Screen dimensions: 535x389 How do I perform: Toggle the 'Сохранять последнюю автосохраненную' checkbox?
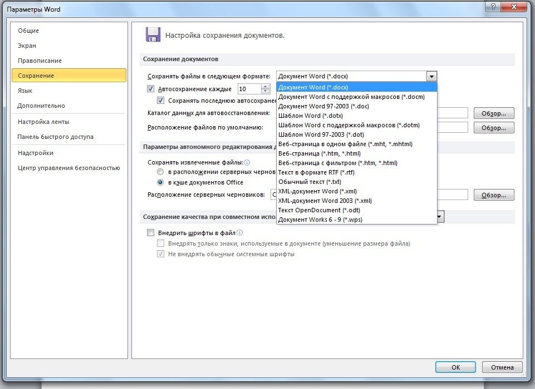[160, 101]
